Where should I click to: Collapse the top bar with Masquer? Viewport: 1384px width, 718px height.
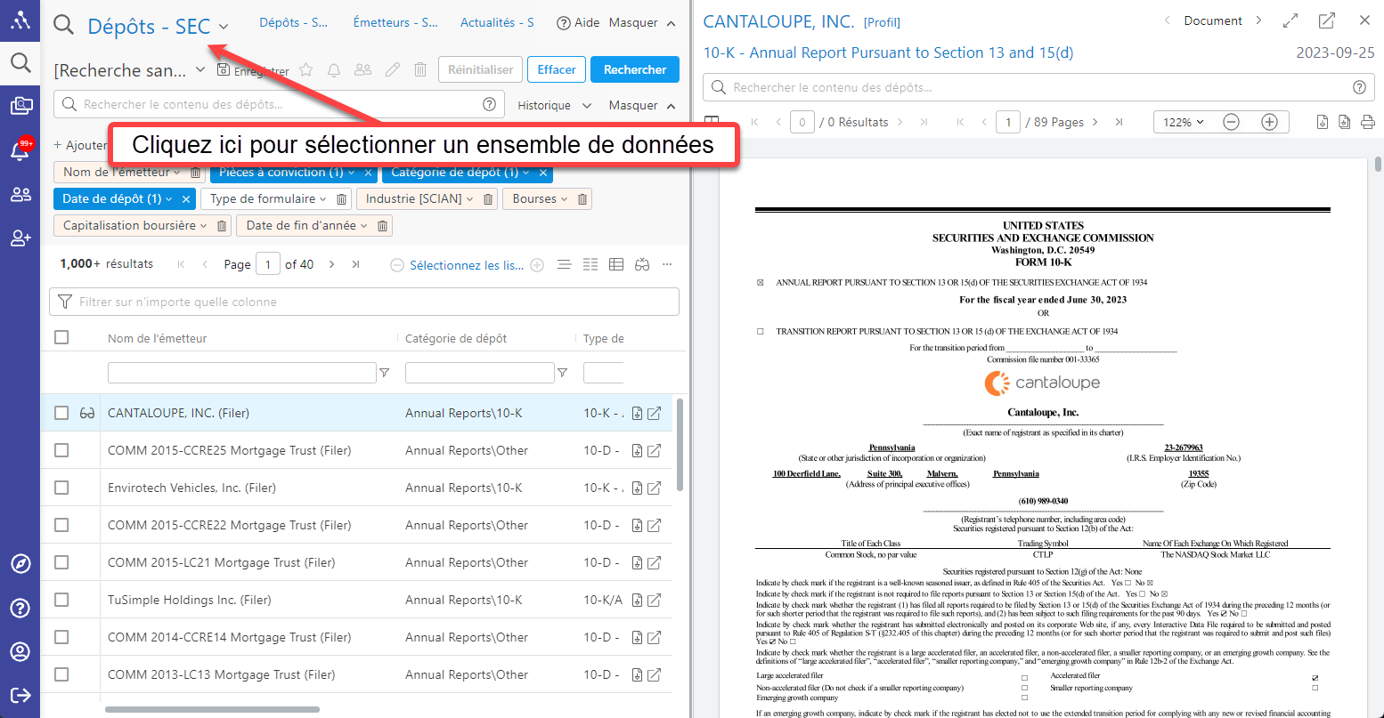tap(642, 22)
